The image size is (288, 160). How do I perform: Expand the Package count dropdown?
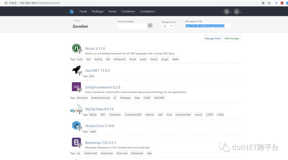[167, 26]
